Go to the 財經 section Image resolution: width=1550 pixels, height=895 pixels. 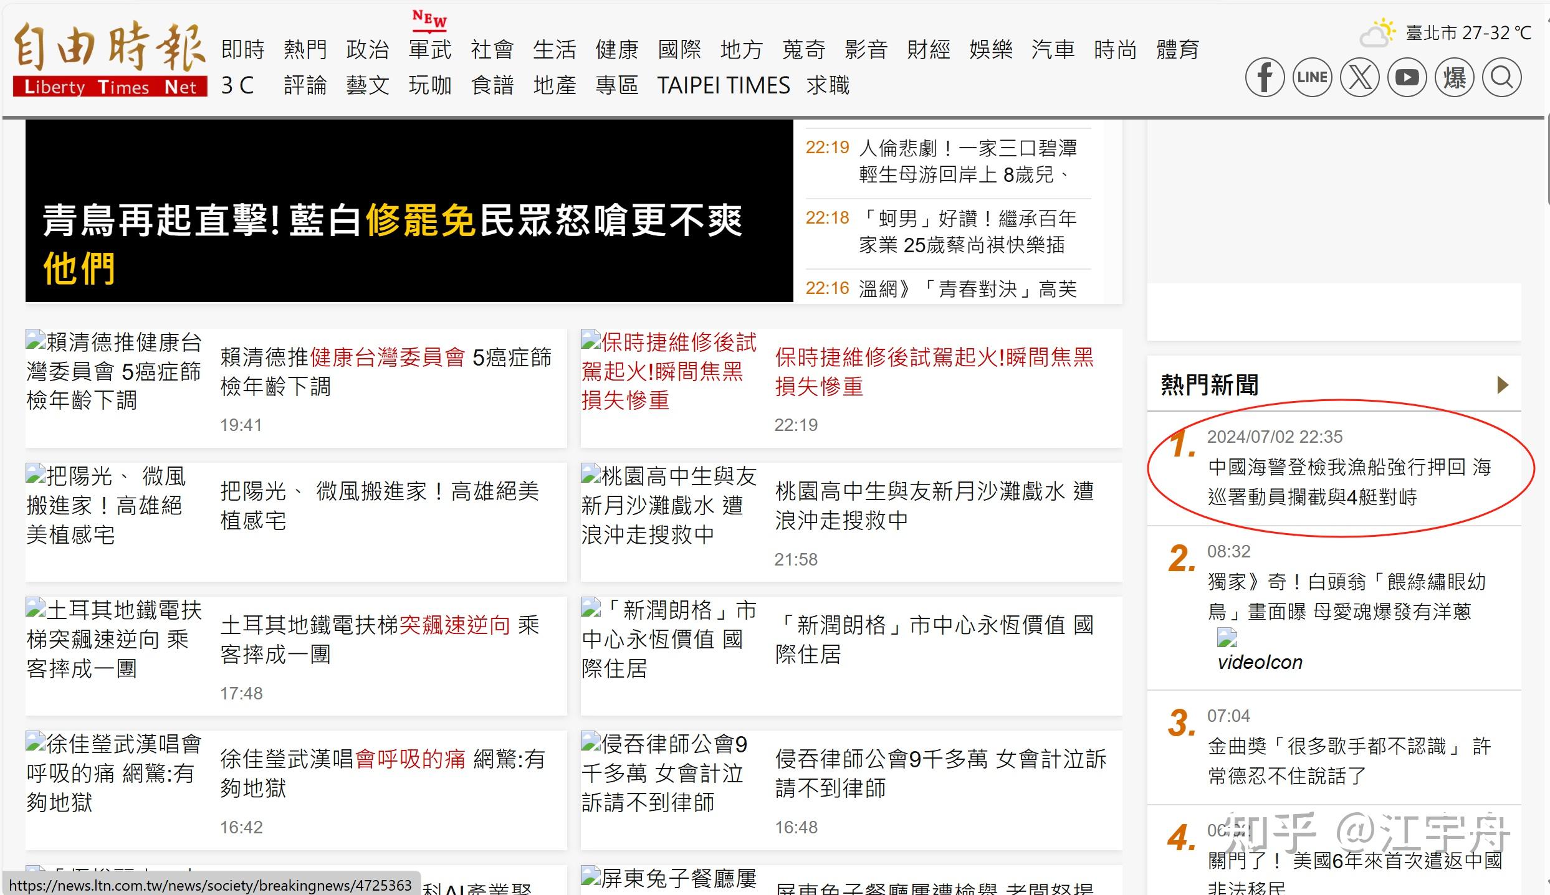point(929,50)
